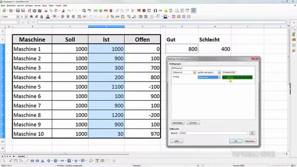Click the Underline formatting icon
This screenshot has width=297, height=167.
tap(42, 17)
